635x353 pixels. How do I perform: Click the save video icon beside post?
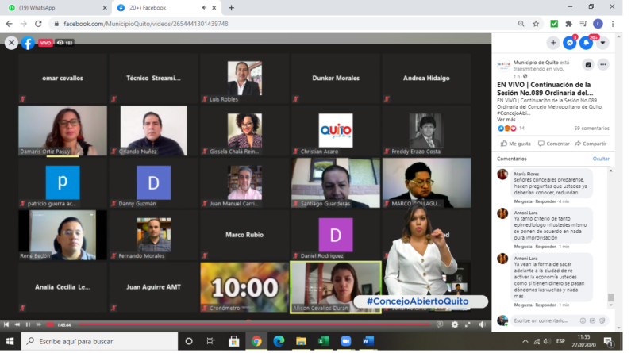pos(588,64)
